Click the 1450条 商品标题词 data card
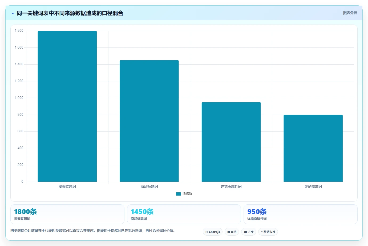 pos(184,214)
